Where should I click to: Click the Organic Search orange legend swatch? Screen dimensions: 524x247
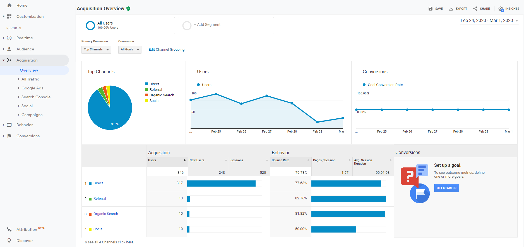coord(147,95)
